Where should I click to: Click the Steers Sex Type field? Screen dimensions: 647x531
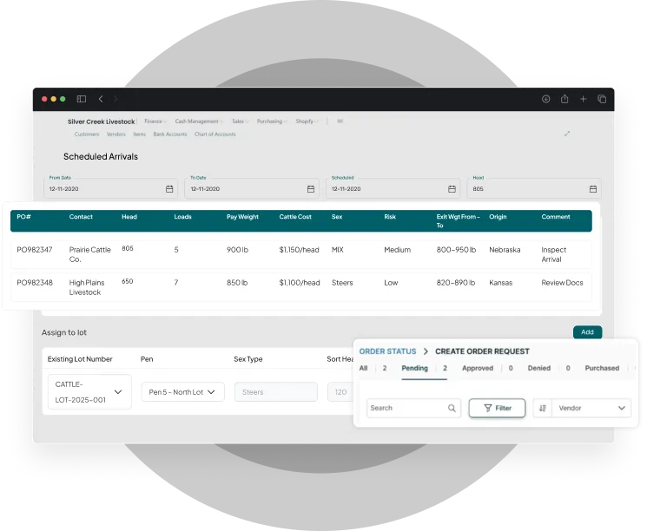point(276,391)
